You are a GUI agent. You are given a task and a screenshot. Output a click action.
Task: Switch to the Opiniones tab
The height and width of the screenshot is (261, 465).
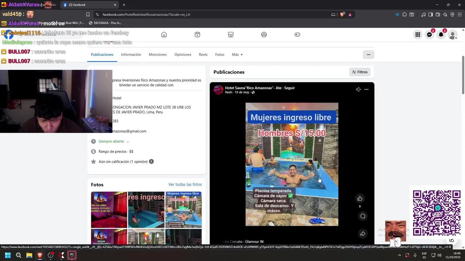coord(183,54)
